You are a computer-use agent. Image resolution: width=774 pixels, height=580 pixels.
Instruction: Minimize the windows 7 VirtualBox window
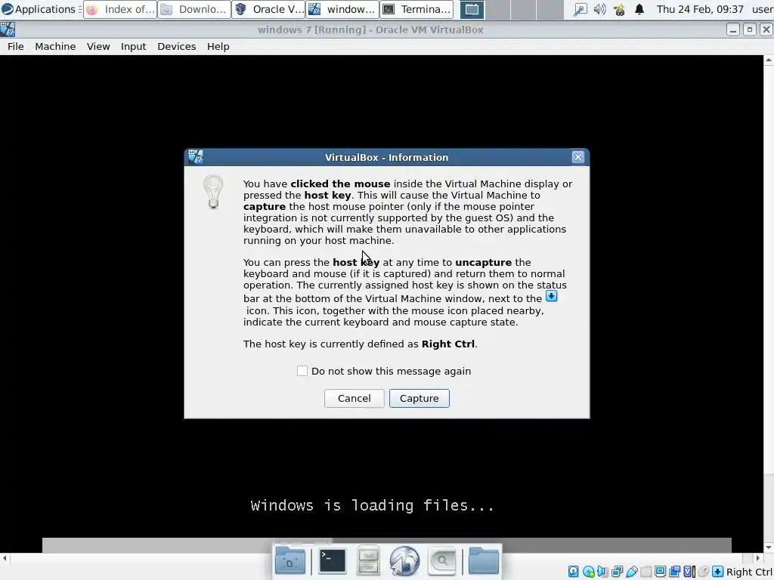733,29
